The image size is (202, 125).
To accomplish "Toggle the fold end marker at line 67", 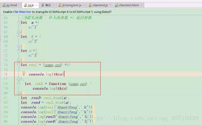I will tap(19, 32).
